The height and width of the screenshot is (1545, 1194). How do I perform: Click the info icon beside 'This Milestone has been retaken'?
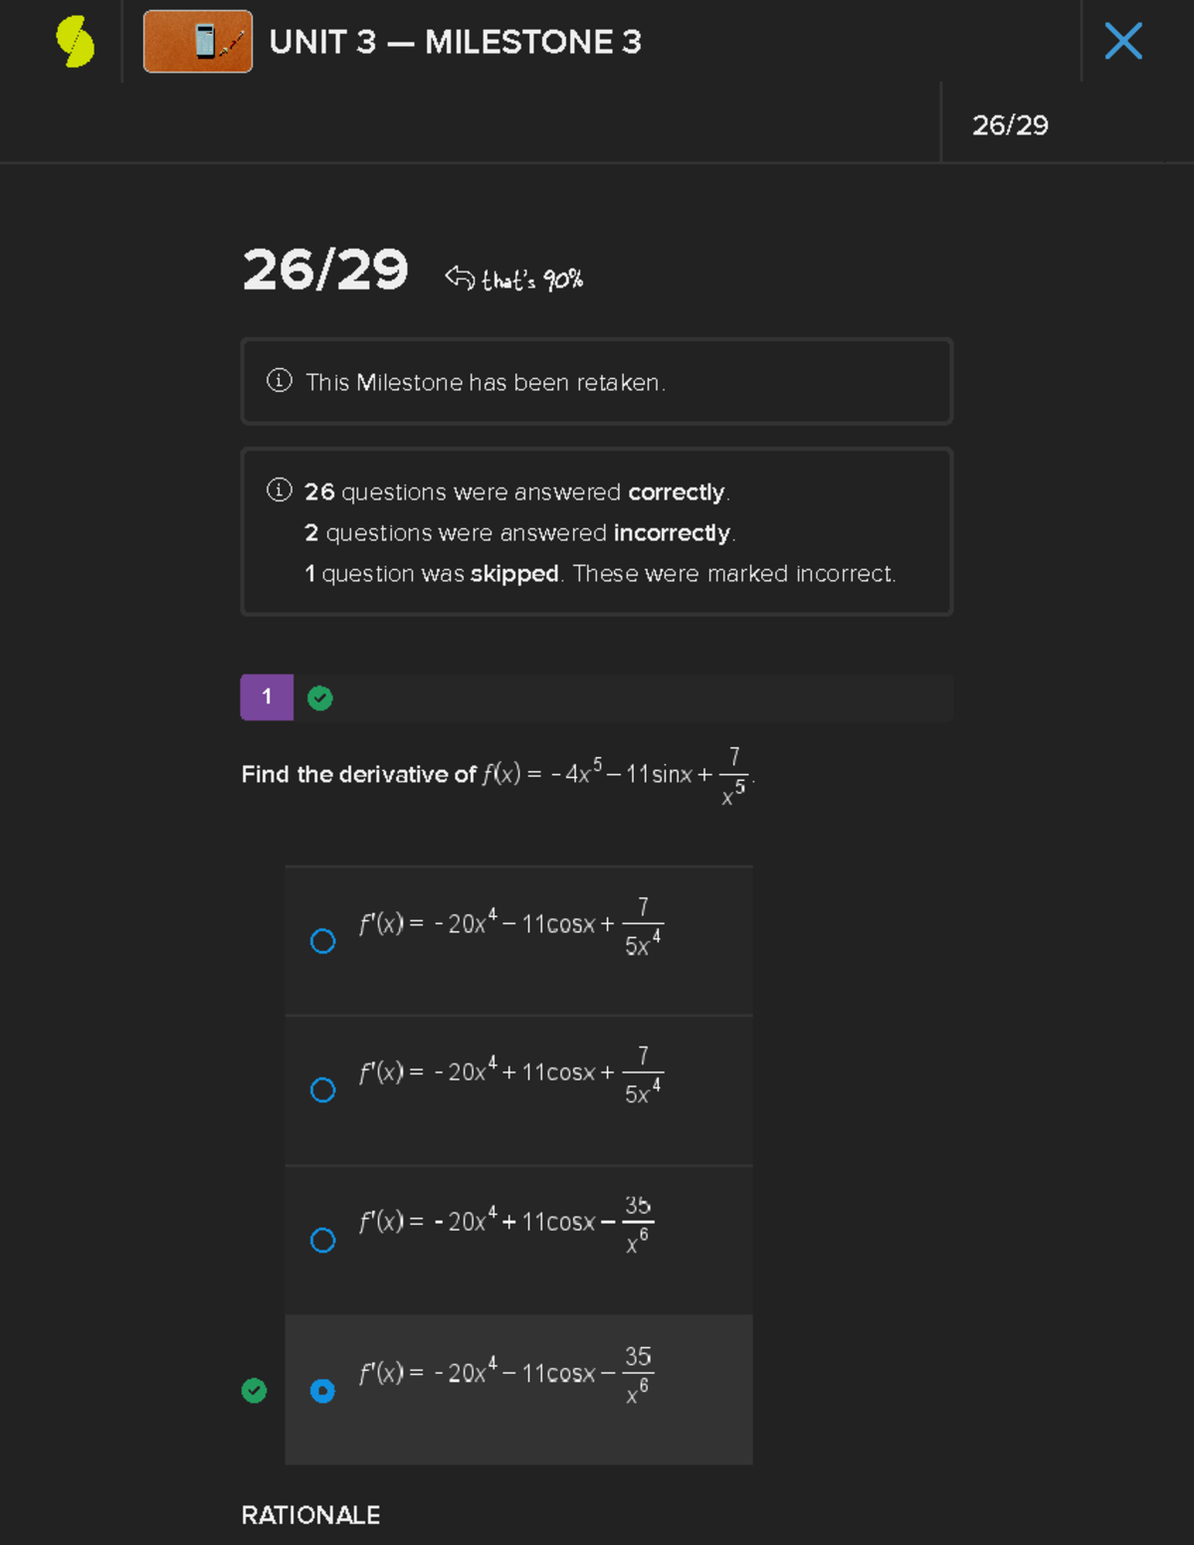click(279, 381)
